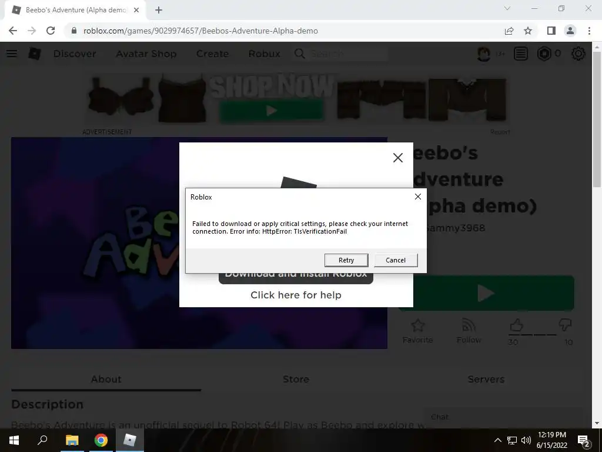The height and width of the screenshot is (452, 602).
Task: Open the network status tray icon
Action: click(x=512, y=440)
